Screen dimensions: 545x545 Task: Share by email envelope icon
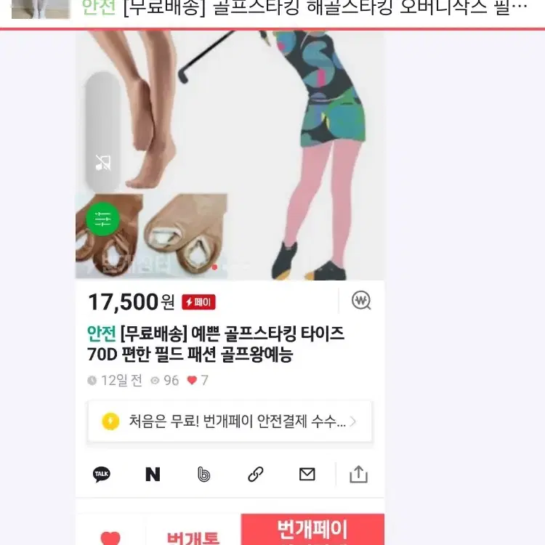pyautogui.click(x=307, y=474)
